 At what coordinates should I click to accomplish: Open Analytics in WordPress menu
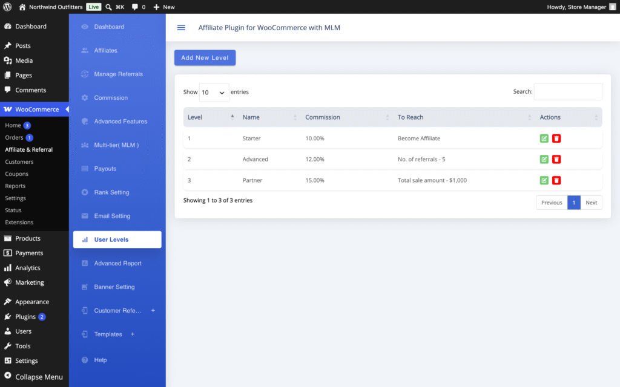click(35, 268)
